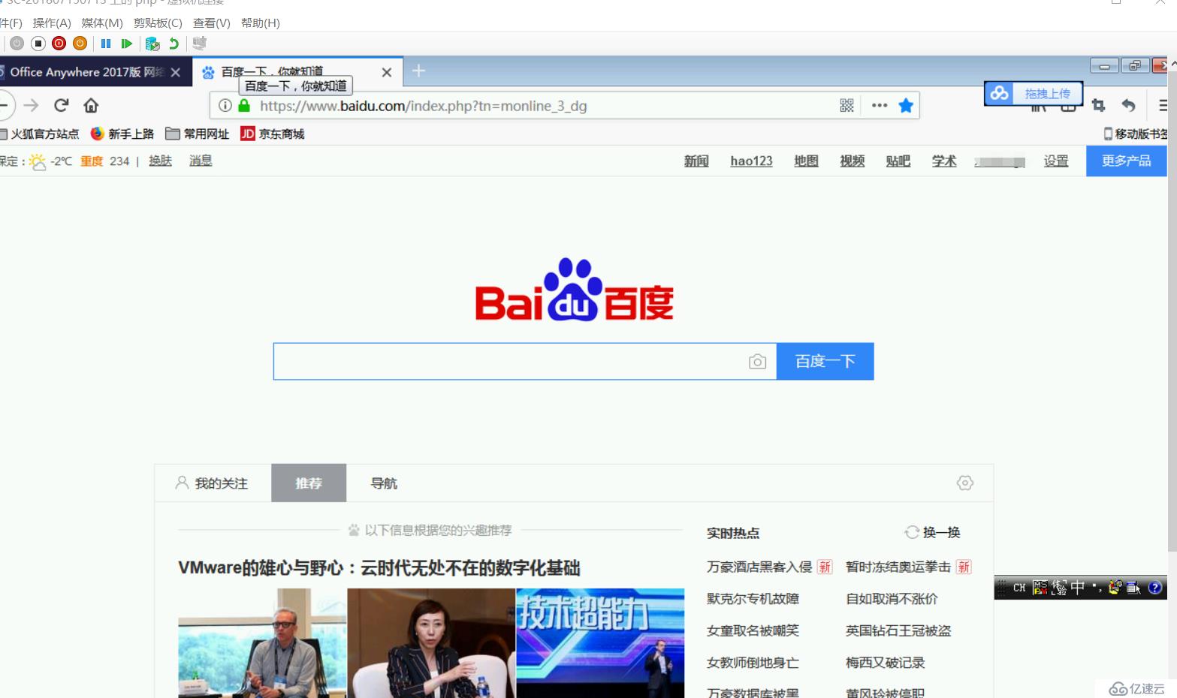Reload the page with the refresh icon

point(62,105)
